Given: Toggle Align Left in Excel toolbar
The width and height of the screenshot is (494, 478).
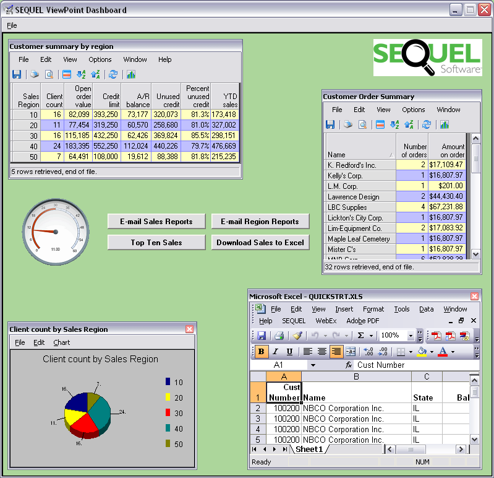Looking at the screenshot, I should point(307,352).
